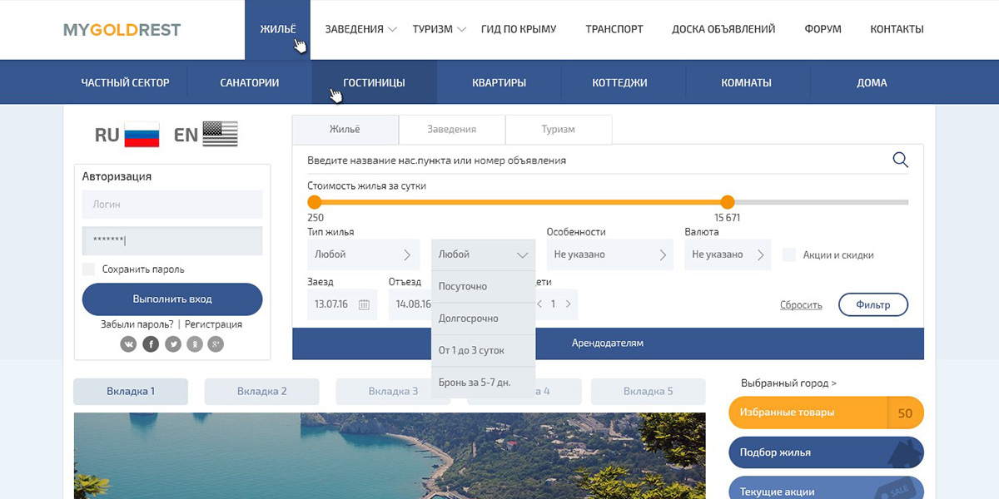
Task: Select Дома category
Action: 872,82
